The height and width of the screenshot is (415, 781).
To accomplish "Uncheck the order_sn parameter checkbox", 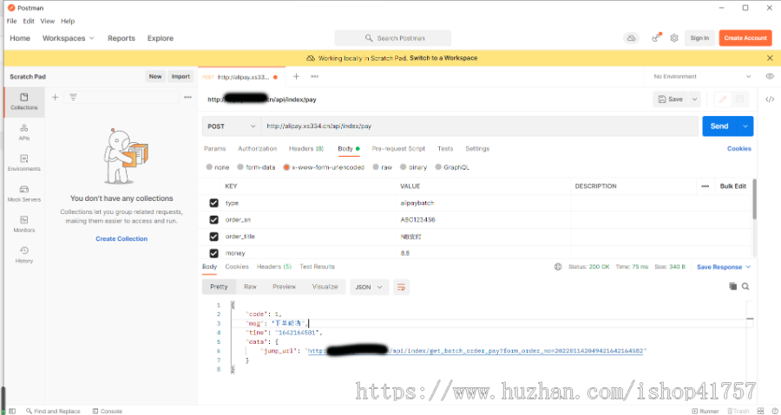I will (214, 220).
